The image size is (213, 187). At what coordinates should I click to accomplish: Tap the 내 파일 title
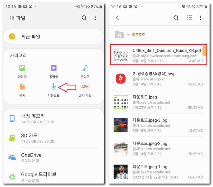click(18, 18)
